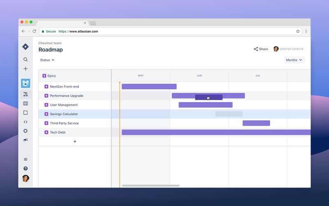Close the current browser tab
This screenshot has width=329, height=206.
[x=85, y=23]
